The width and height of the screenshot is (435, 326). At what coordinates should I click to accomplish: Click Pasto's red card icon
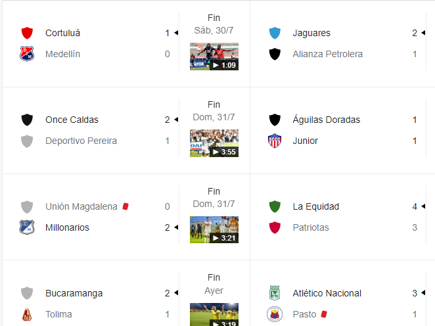[x=324, y=314]
